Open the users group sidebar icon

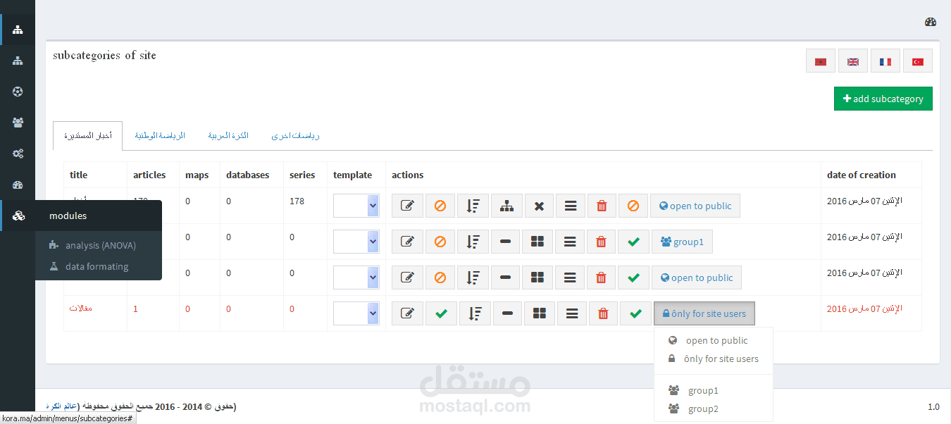(18, 123)
